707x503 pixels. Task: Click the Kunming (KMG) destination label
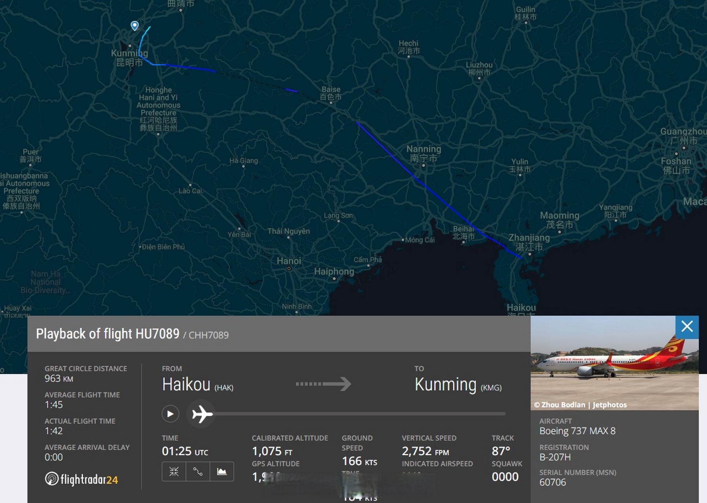tap(458, 384)
